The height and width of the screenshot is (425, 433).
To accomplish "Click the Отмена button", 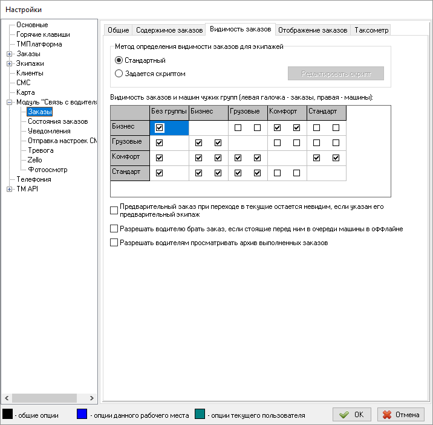I will point(401,415).
